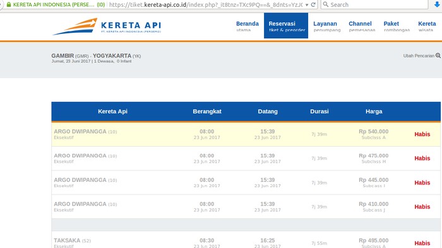Click Habis on the Rp 410.000 row
The height and width of the screenshot is (248, 442).
(x=422, y=207)
